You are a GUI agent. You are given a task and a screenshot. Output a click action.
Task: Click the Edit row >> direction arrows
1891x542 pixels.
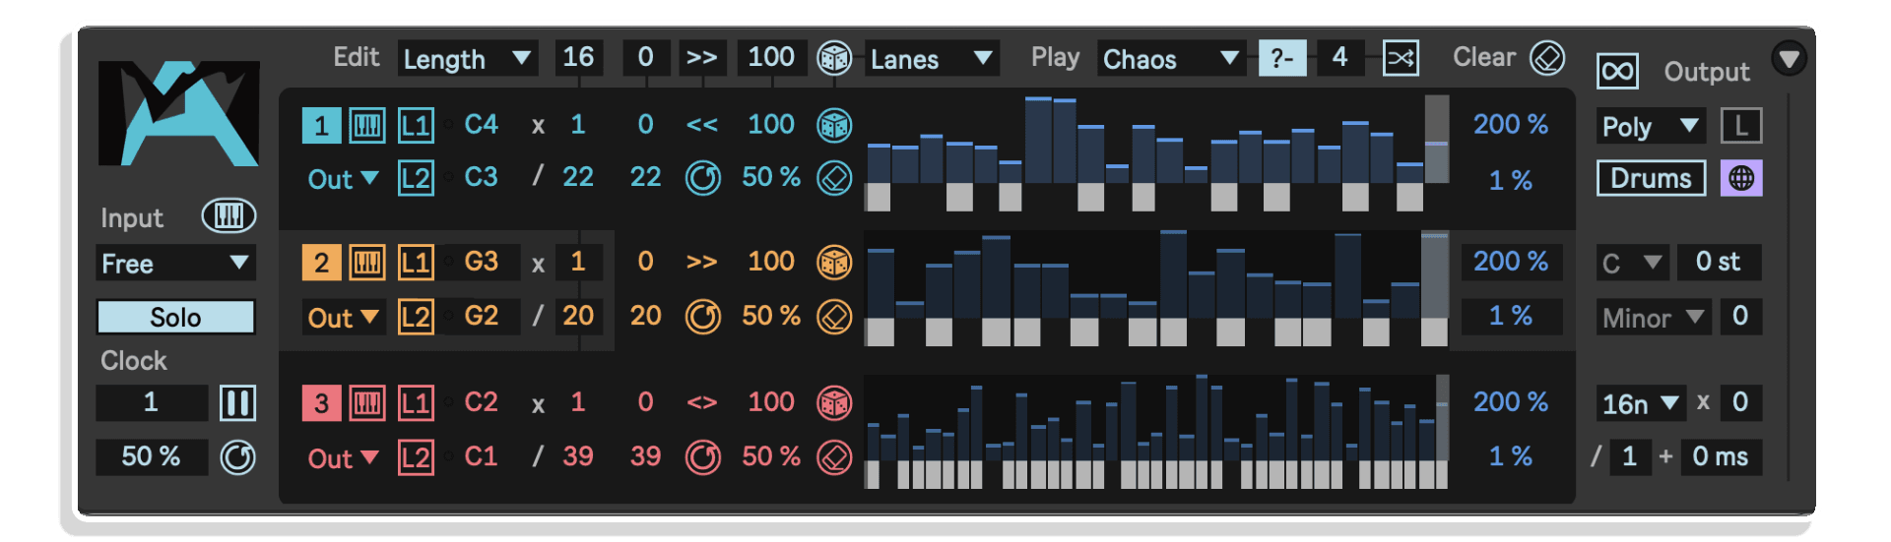[702, 57]
